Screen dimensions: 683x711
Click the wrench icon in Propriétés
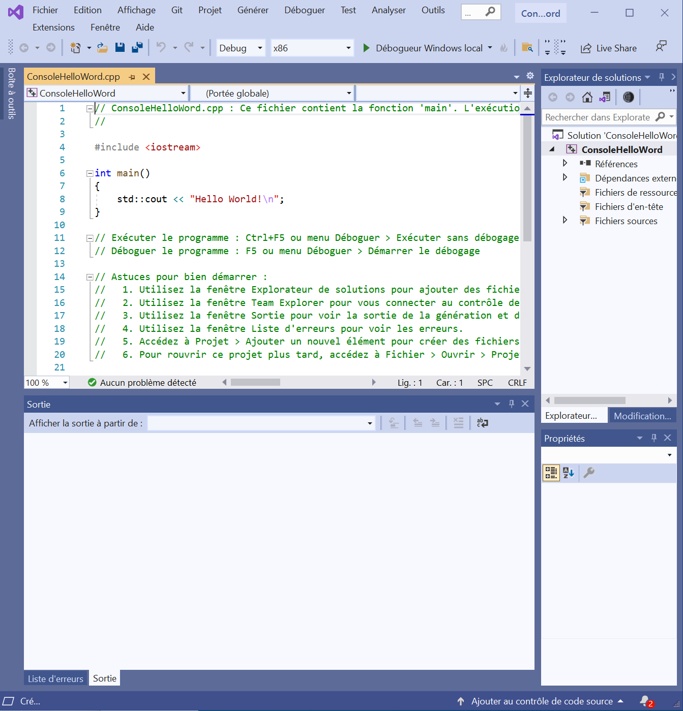click(589, 473)
